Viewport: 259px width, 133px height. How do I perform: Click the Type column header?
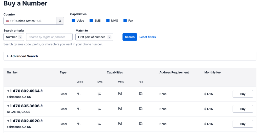pos(63,73)
